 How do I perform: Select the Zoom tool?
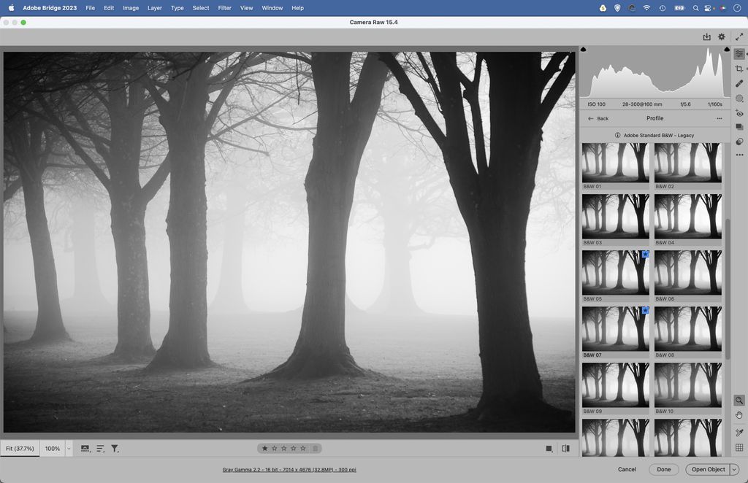click(x=739, y=400)
